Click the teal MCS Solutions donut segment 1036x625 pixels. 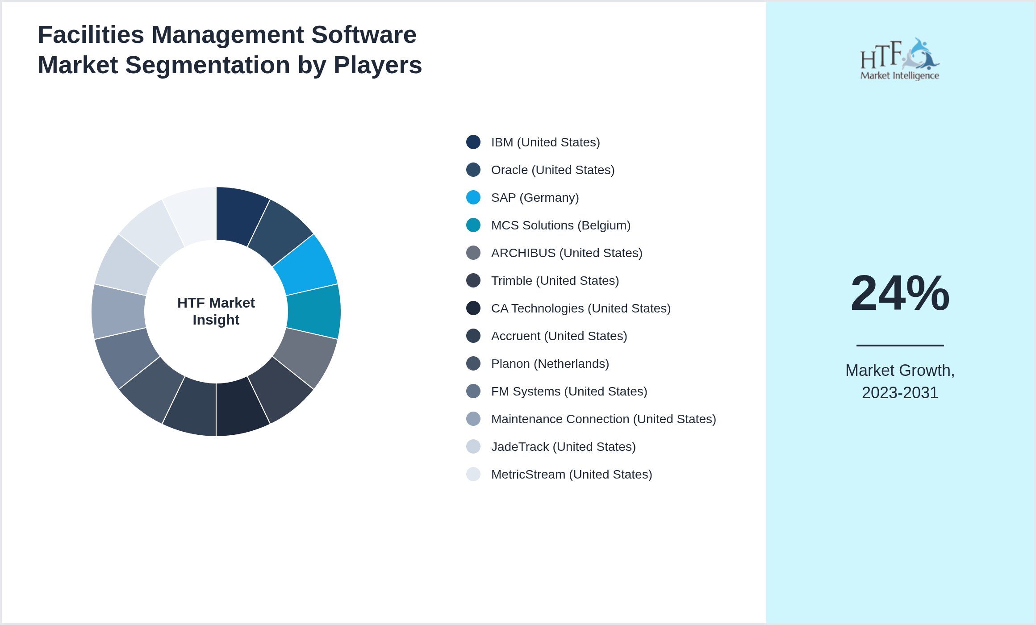pyautogui.click(x=314, y=312)
